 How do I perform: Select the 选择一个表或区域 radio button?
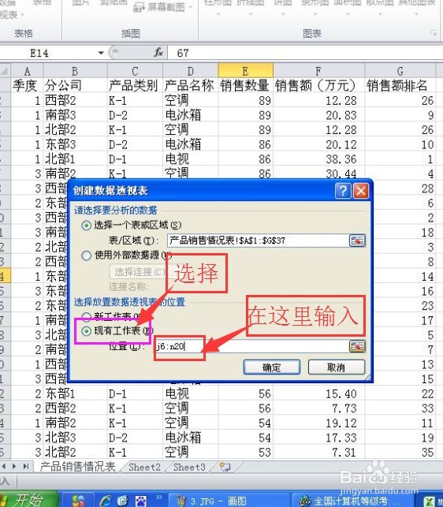(x=86, y=225)
